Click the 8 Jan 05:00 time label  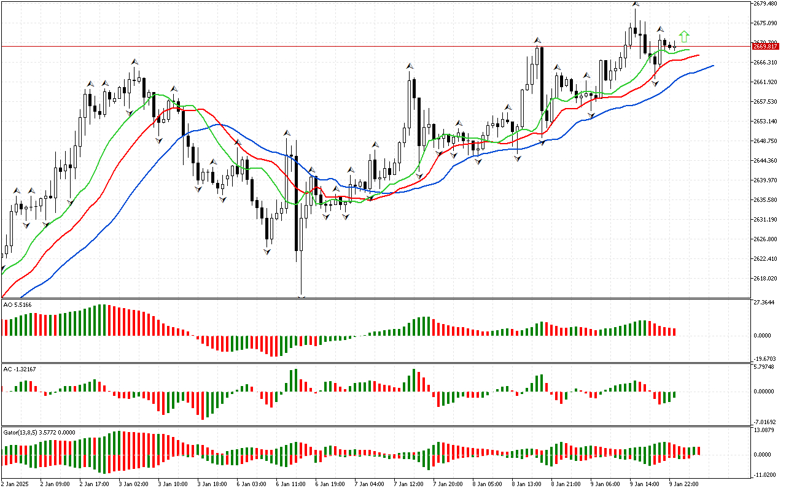[486, 484]
